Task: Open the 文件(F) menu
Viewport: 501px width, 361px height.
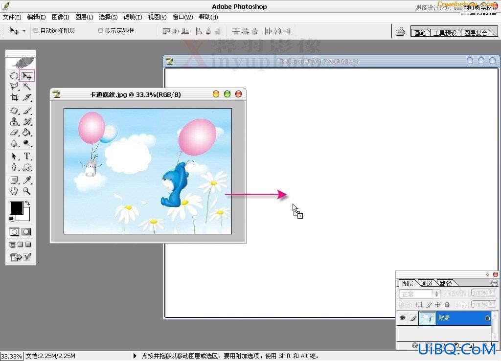Action: [12, 17]
